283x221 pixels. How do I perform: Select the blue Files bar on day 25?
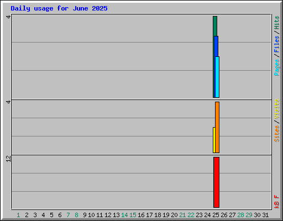216,46
